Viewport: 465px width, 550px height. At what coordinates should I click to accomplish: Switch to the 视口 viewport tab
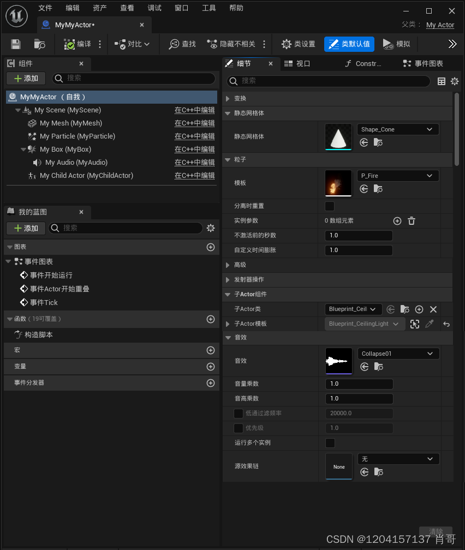point(297,63)
